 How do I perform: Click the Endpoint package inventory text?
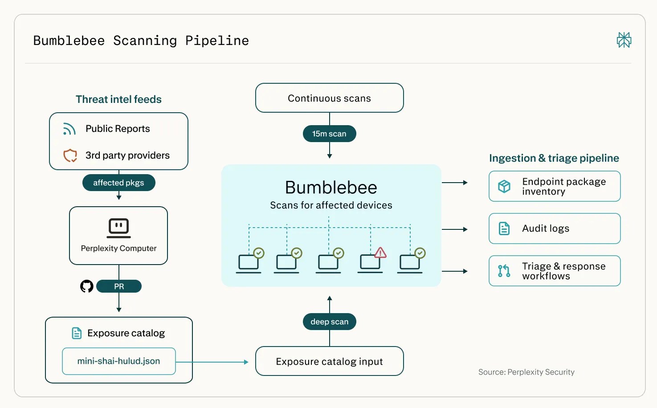(x=564, y=187)
